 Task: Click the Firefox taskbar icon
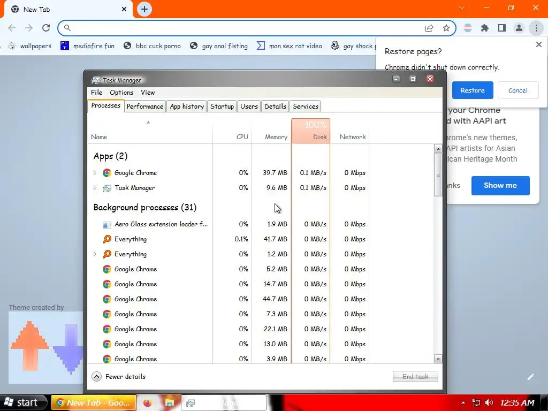(x=148, y=402)
